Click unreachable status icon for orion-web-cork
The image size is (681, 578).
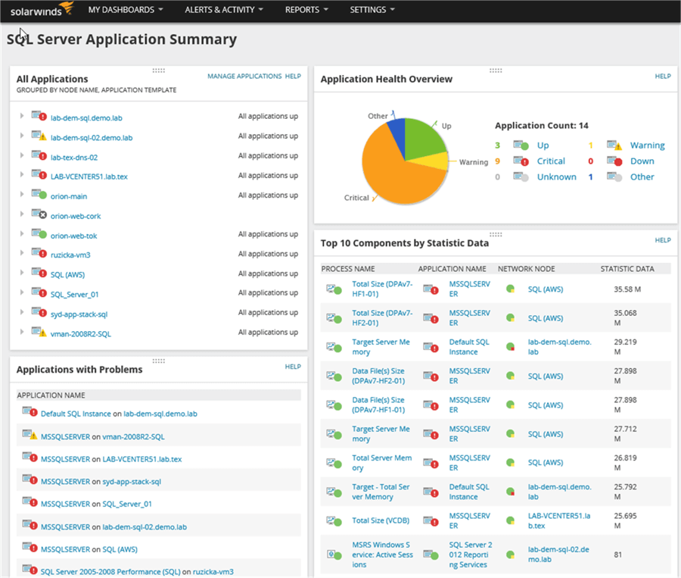tap(39, 214)
